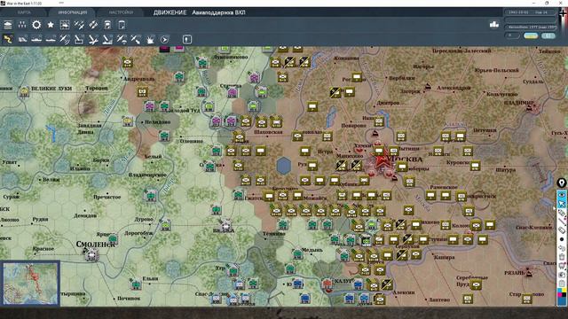Open the commander's report document icon
This screenshot has width=568, height=319.
click(x=107, y=25)
